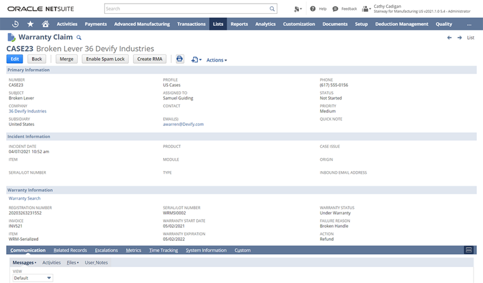This screenshot has height=283, width=483.
Task: Expand the Actions dropdown menu
Action: click(x=216, y=60)
